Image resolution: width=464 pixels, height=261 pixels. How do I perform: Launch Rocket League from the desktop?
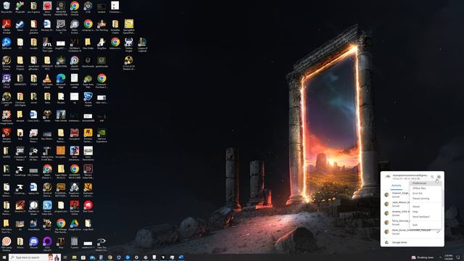tap(88, 99)
